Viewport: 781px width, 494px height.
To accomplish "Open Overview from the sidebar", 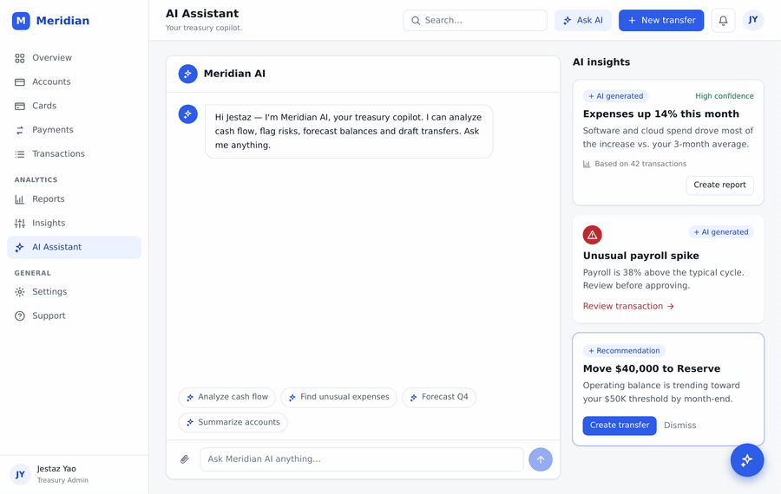I will point(74,58).
